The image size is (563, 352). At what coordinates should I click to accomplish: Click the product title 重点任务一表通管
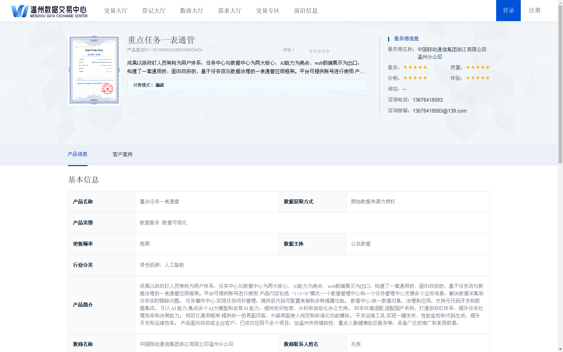tap(161, 40)
